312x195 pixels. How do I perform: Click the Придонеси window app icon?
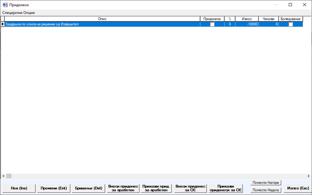point(5,5)
